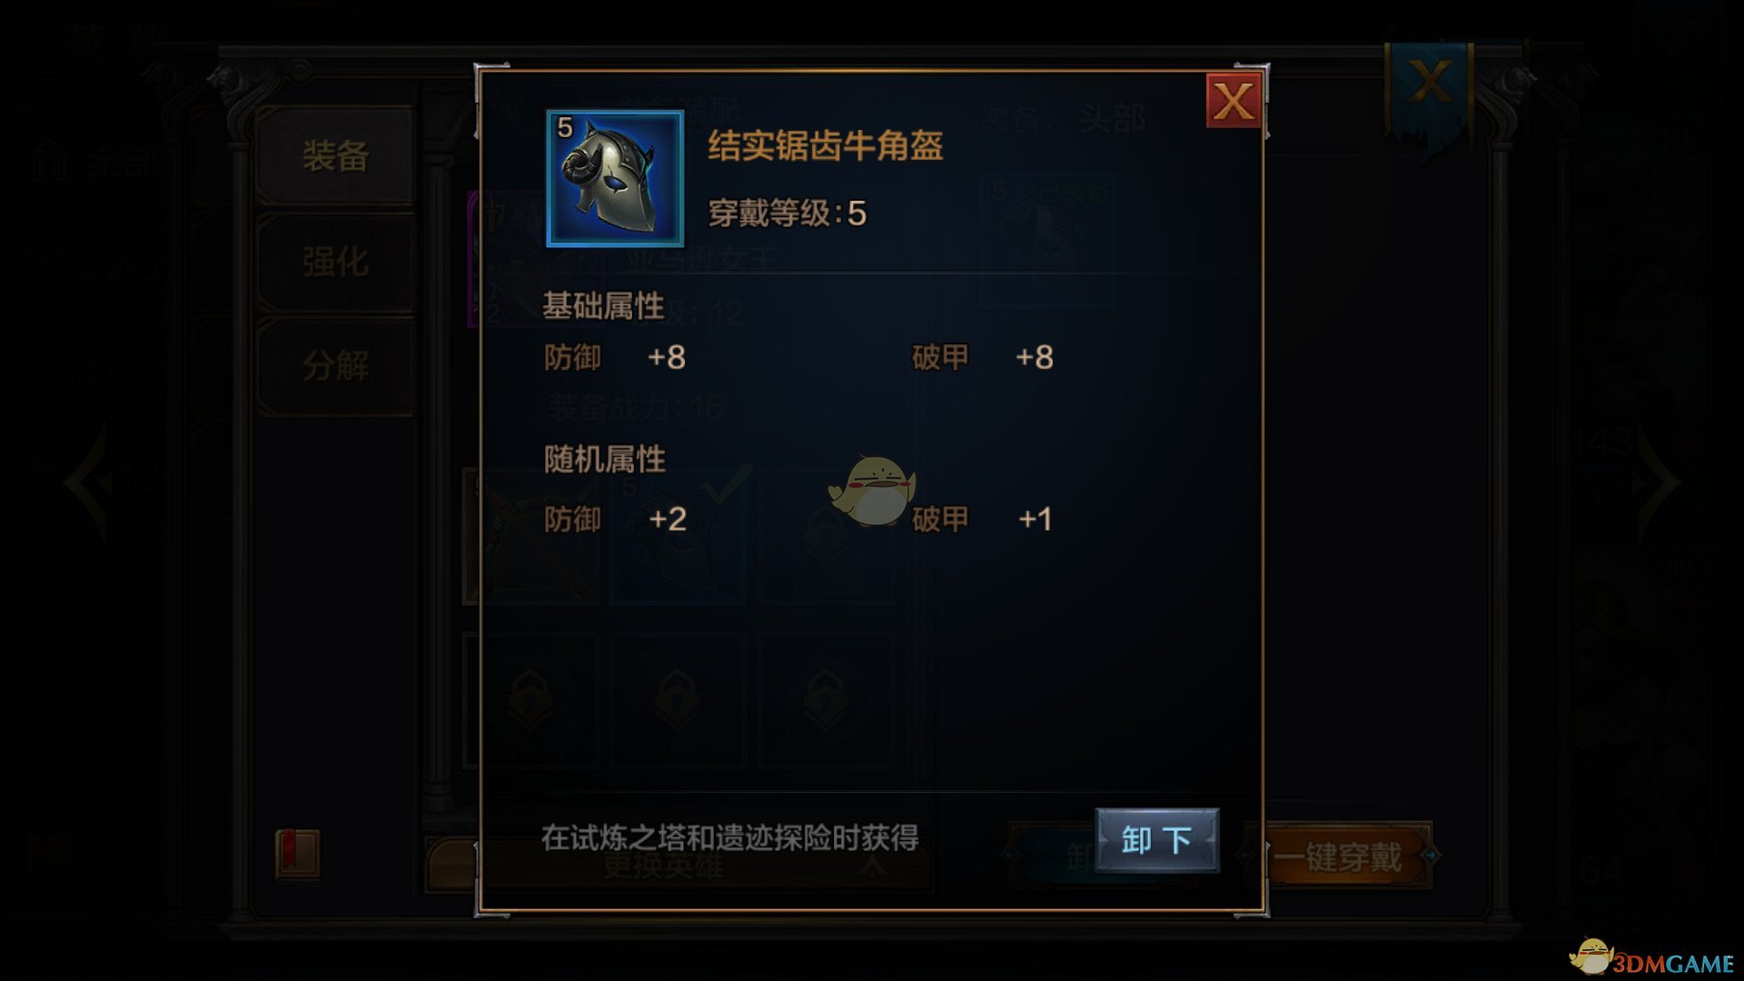The height and width of the screenshot is (981, 1744).
Task: Click the 卸下 unequip button
Action: click(x=1156, y=840)
